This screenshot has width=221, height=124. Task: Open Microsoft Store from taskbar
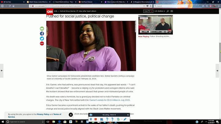click(x=65, y=122)
